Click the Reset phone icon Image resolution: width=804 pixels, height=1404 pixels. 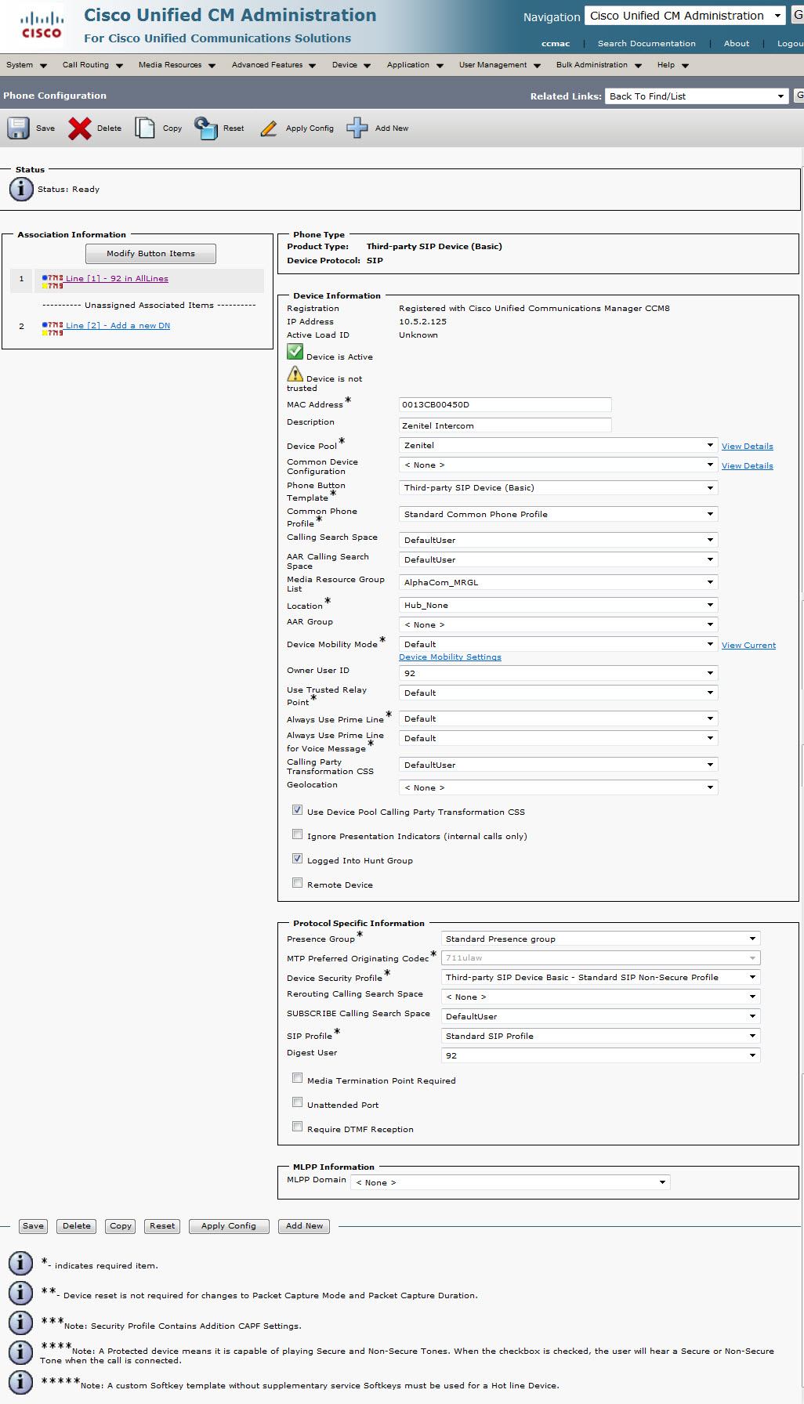[x=206, y=128]
